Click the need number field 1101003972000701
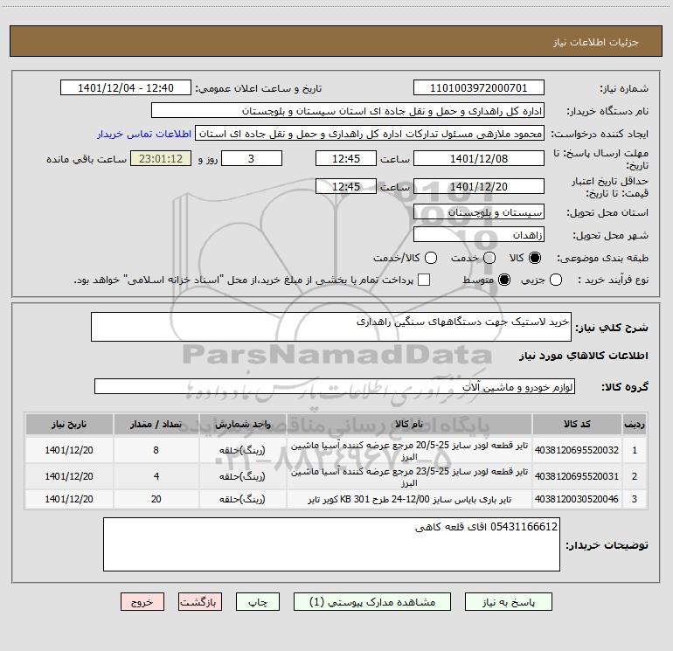 point(479,88)
